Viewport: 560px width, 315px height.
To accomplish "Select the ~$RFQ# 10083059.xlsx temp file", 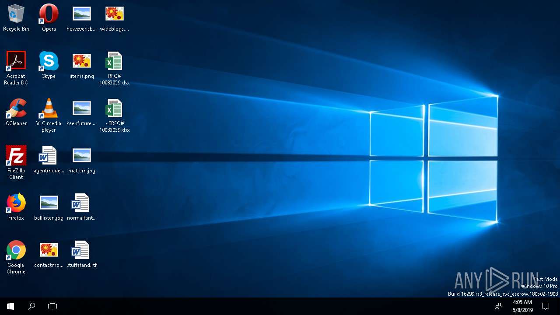I will tap(114, 115).
